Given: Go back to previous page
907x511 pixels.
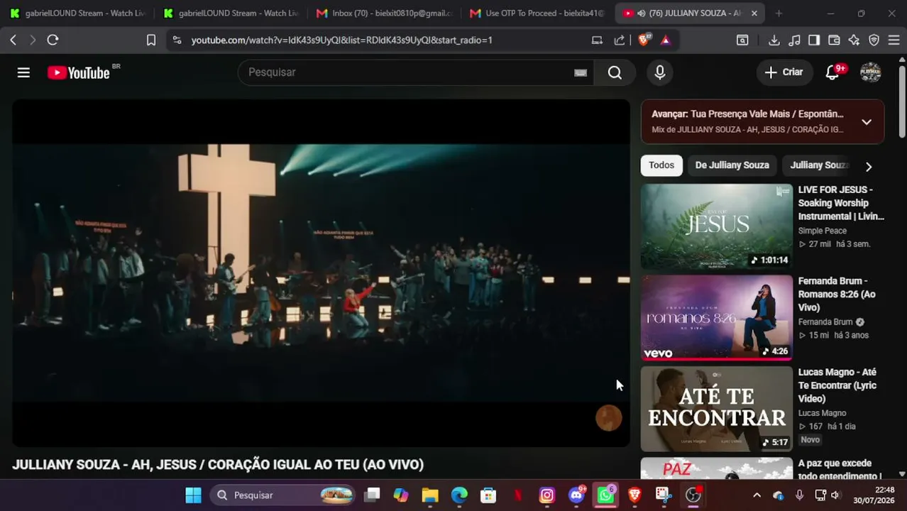Looking at the screenshot, I should (13, 40).
